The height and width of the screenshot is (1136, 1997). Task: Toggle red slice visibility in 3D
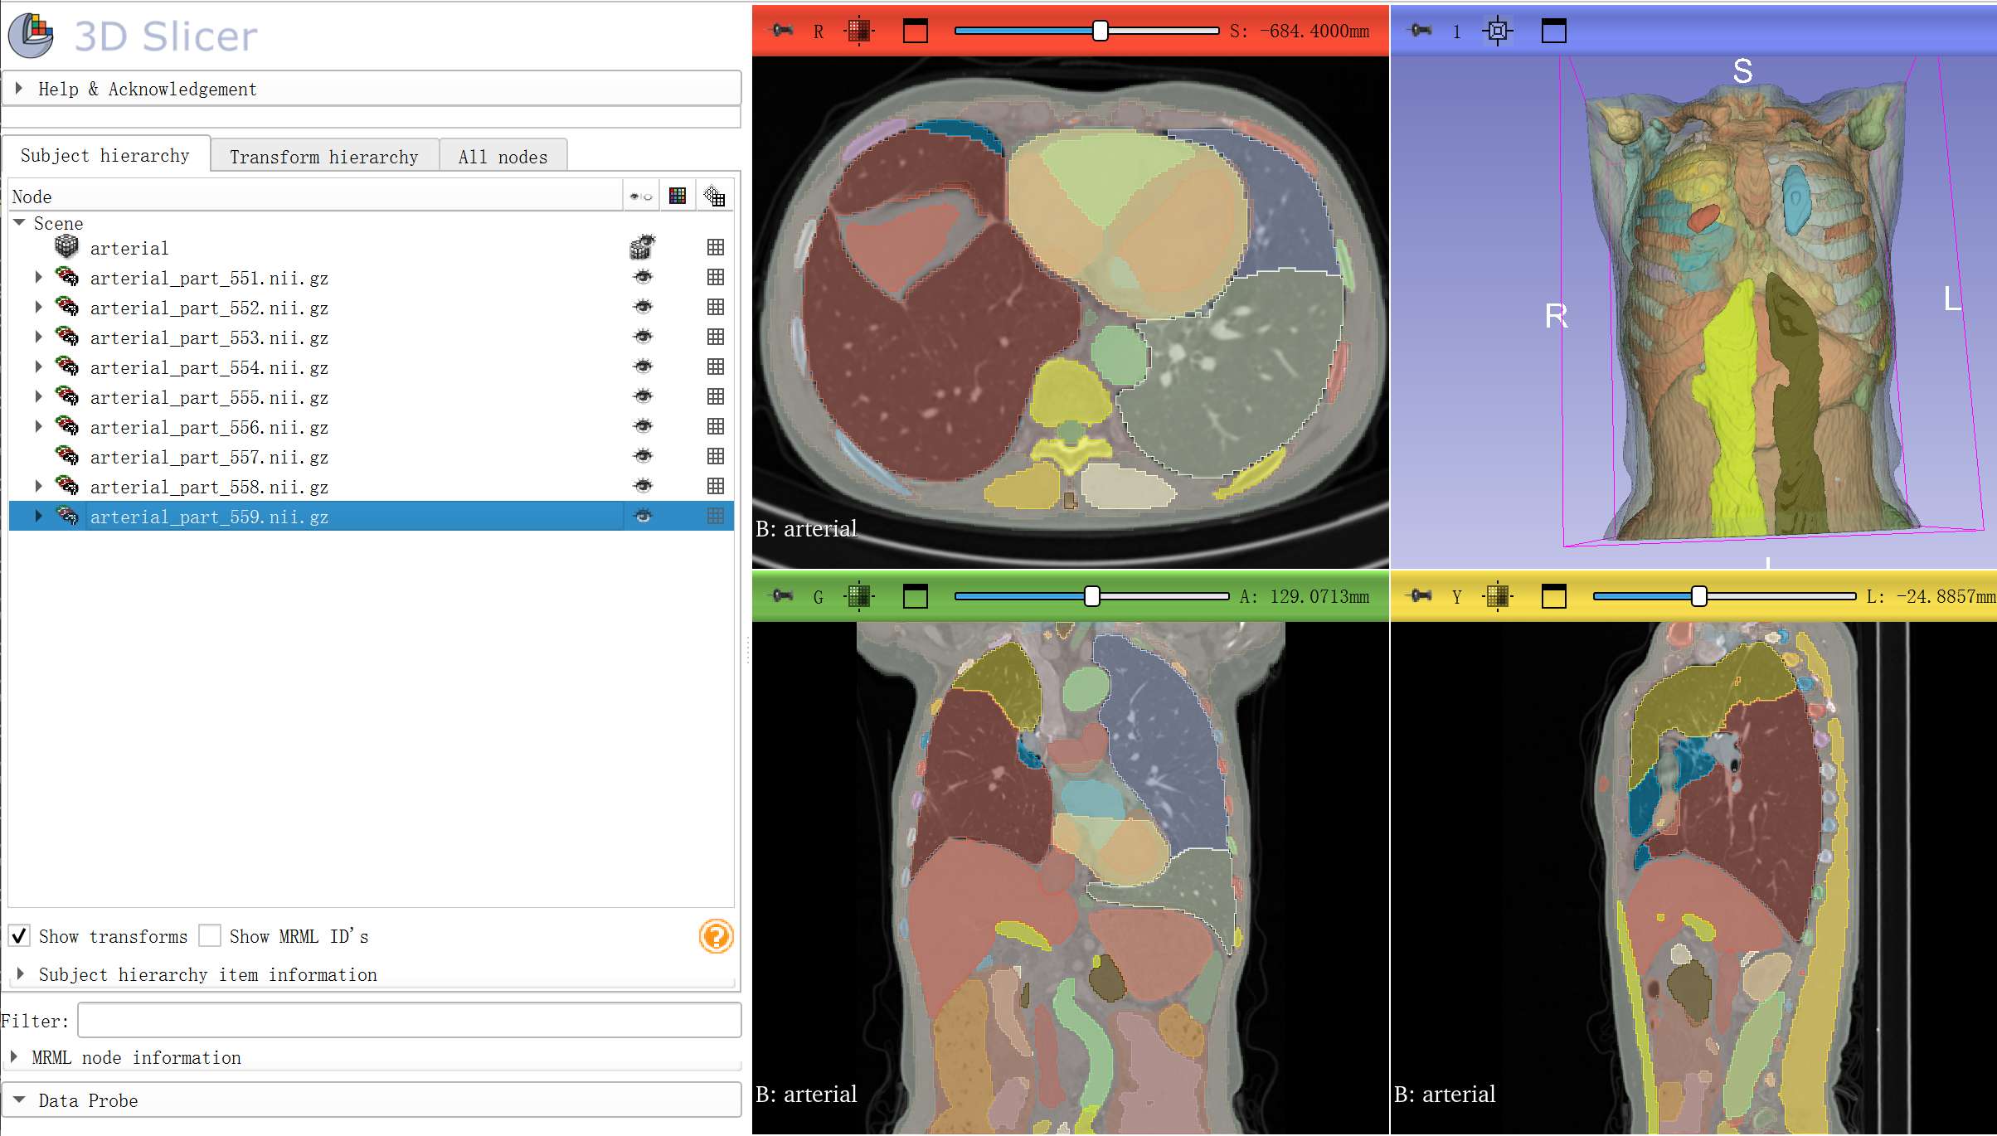point(859,32)
